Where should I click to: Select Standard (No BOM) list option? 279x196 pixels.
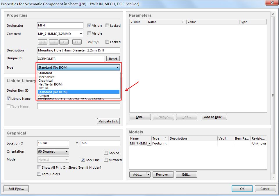coord(78,92)
